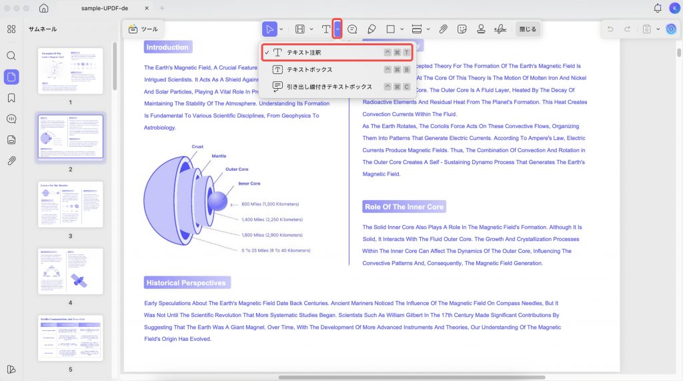Open the sticker tool
The width and height of the screenshot is (683, 381).
coord(462,29)
